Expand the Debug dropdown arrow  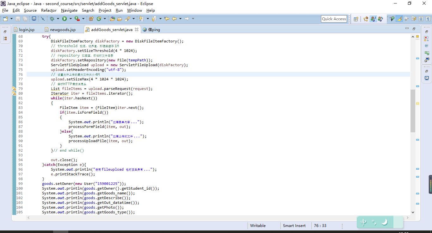[x=58, y=19]
